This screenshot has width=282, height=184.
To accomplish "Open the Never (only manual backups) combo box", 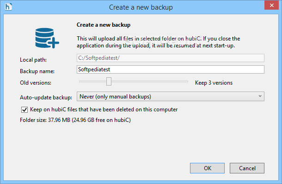I will point(170,97).
